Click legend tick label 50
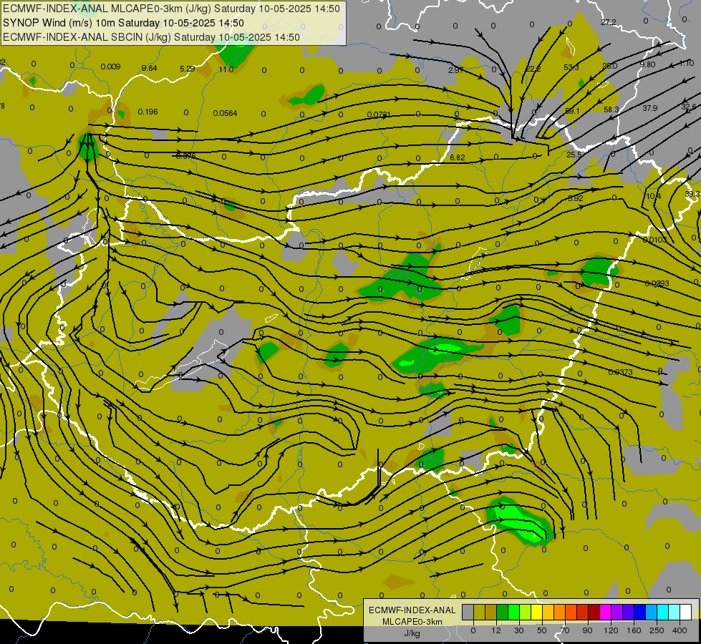 pos(542,630)
